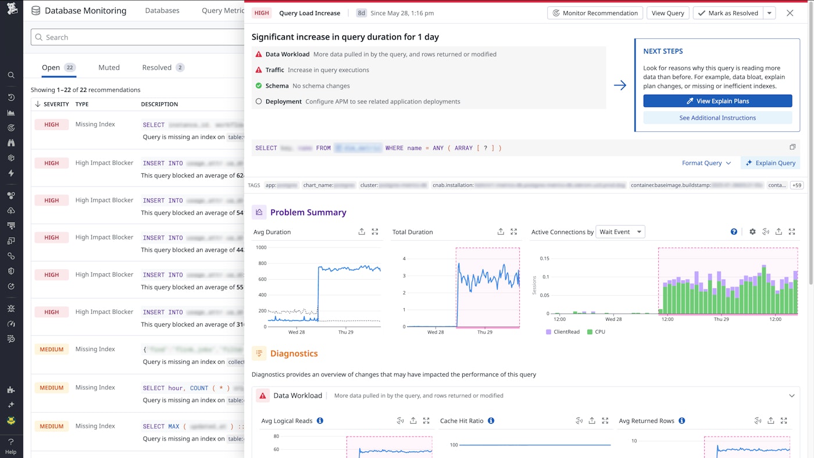Click the 8d duration badge
This screenshot has width=814, height=458.
362,13
